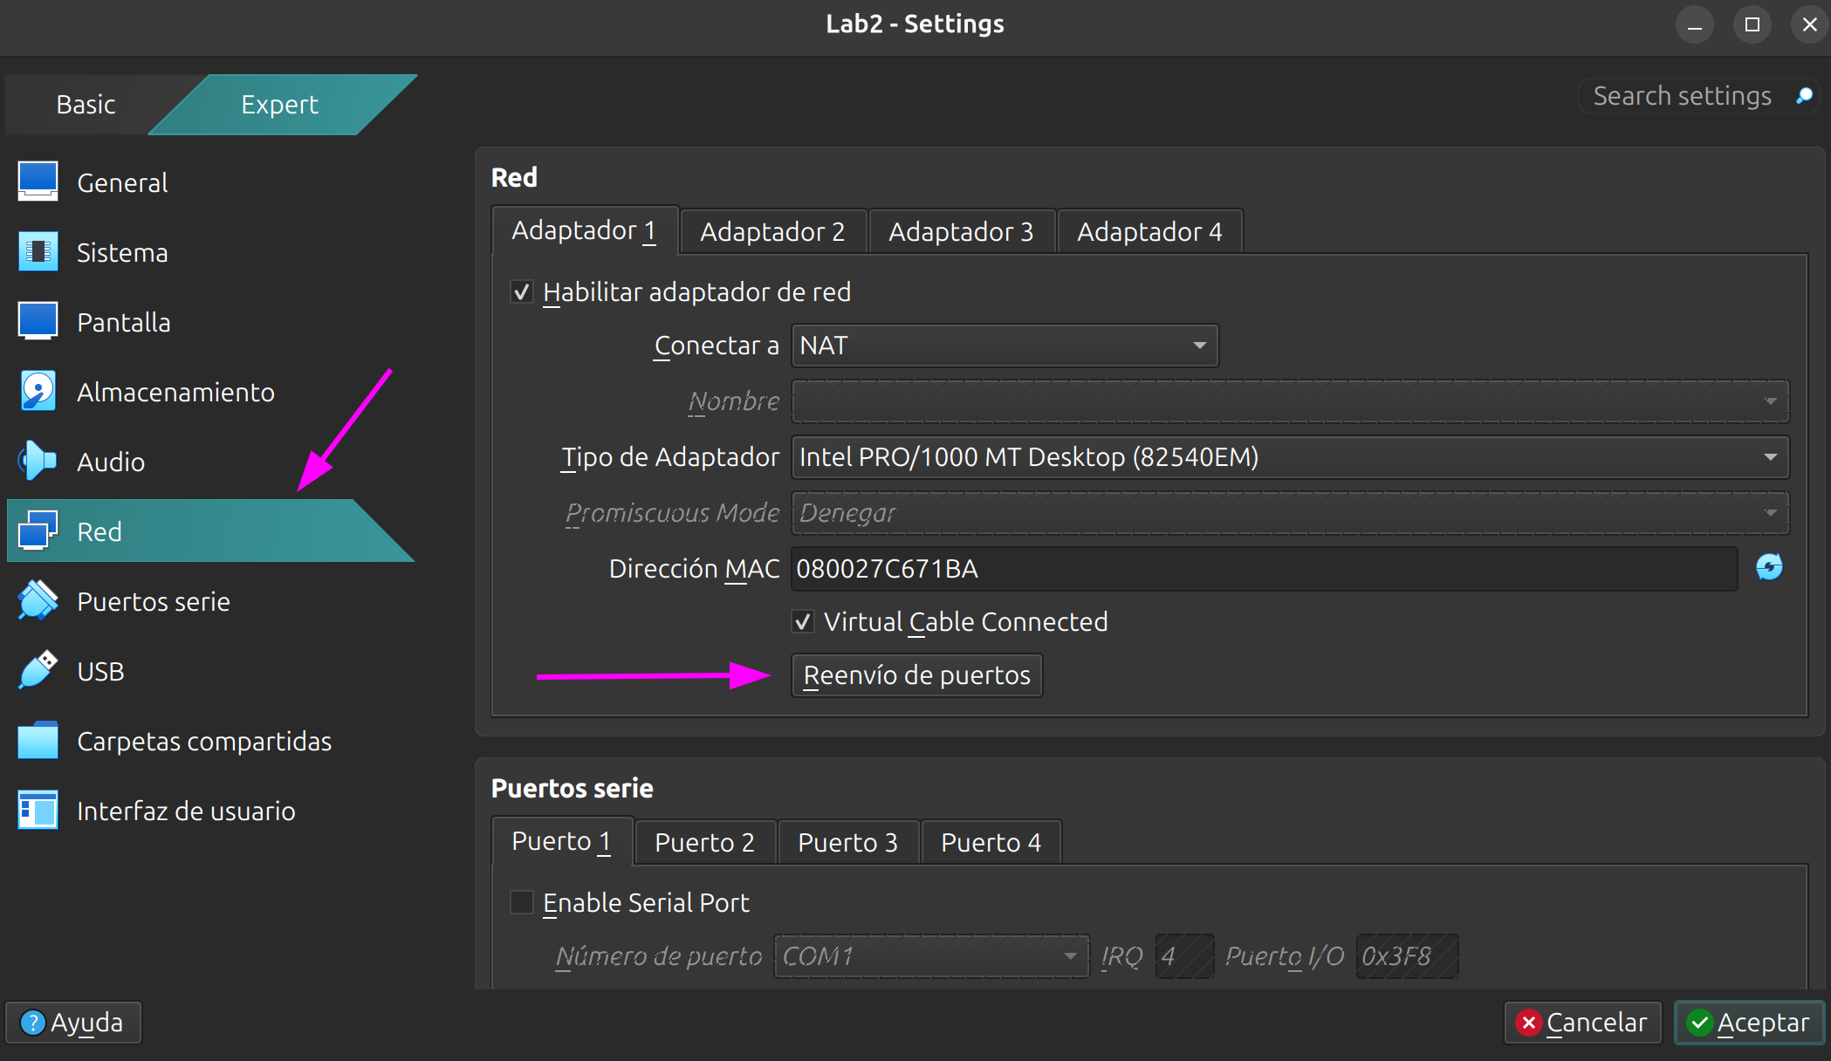Close the Lab2 Settings window

click(1809, 24)
